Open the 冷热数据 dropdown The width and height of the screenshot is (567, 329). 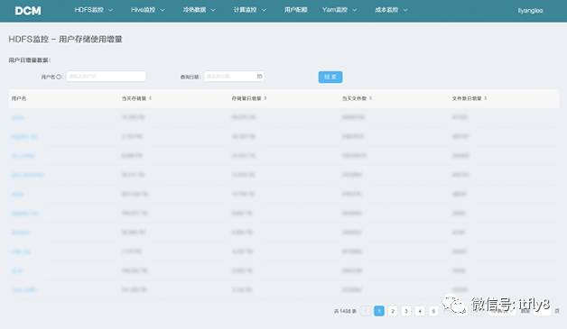tap(199, 10)
